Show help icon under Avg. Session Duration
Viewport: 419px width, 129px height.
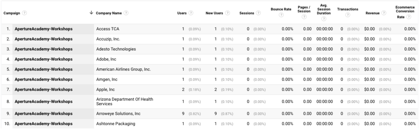[x=323, y=19]
